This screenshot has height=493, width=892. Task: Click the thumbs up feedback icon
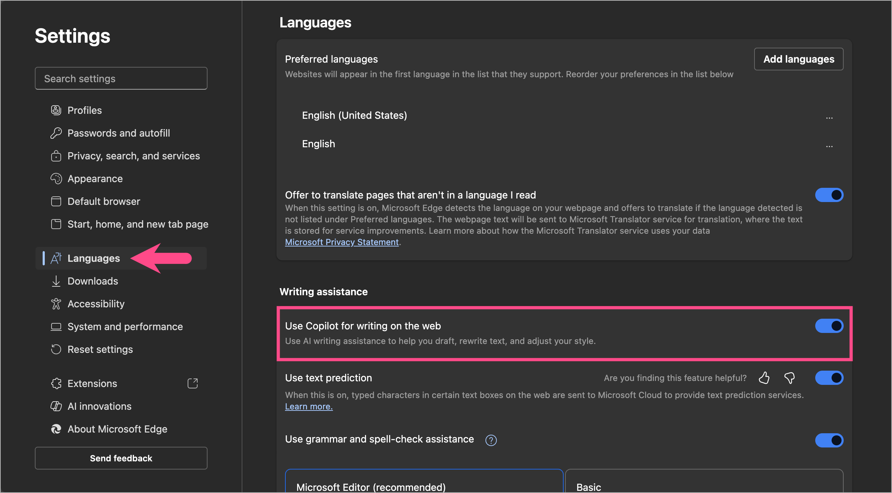[x=764, y=378]
